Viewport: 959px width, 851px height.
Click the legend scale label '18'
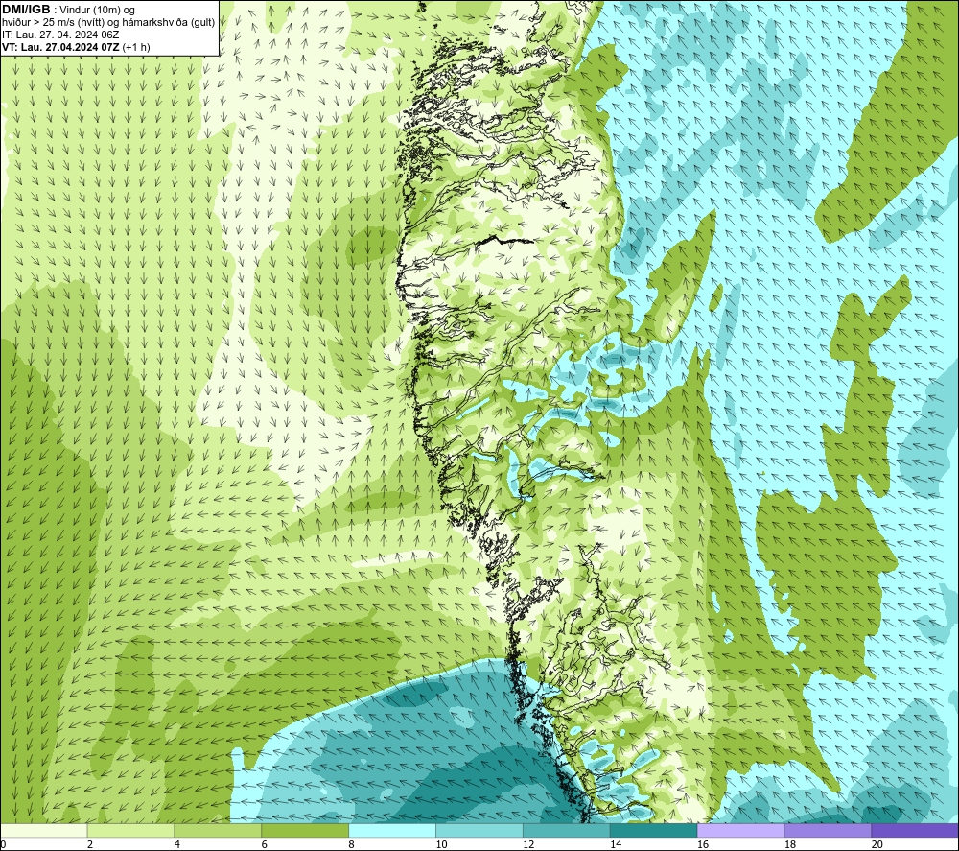click(789, 844)
